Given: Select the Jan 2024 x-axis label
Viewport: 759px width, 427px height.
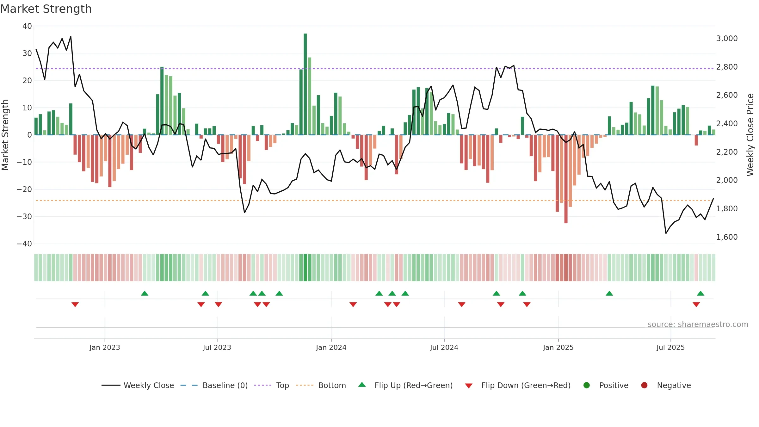Looking at the screenshot, I should click(331, 348).
